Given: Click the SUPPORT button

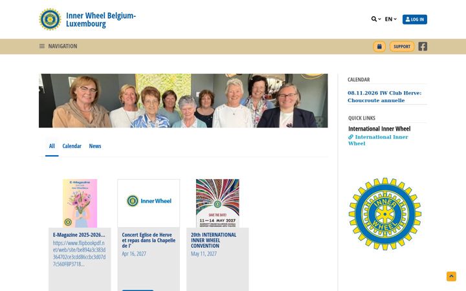Looking at the screenshot, I should coord(402,47).
